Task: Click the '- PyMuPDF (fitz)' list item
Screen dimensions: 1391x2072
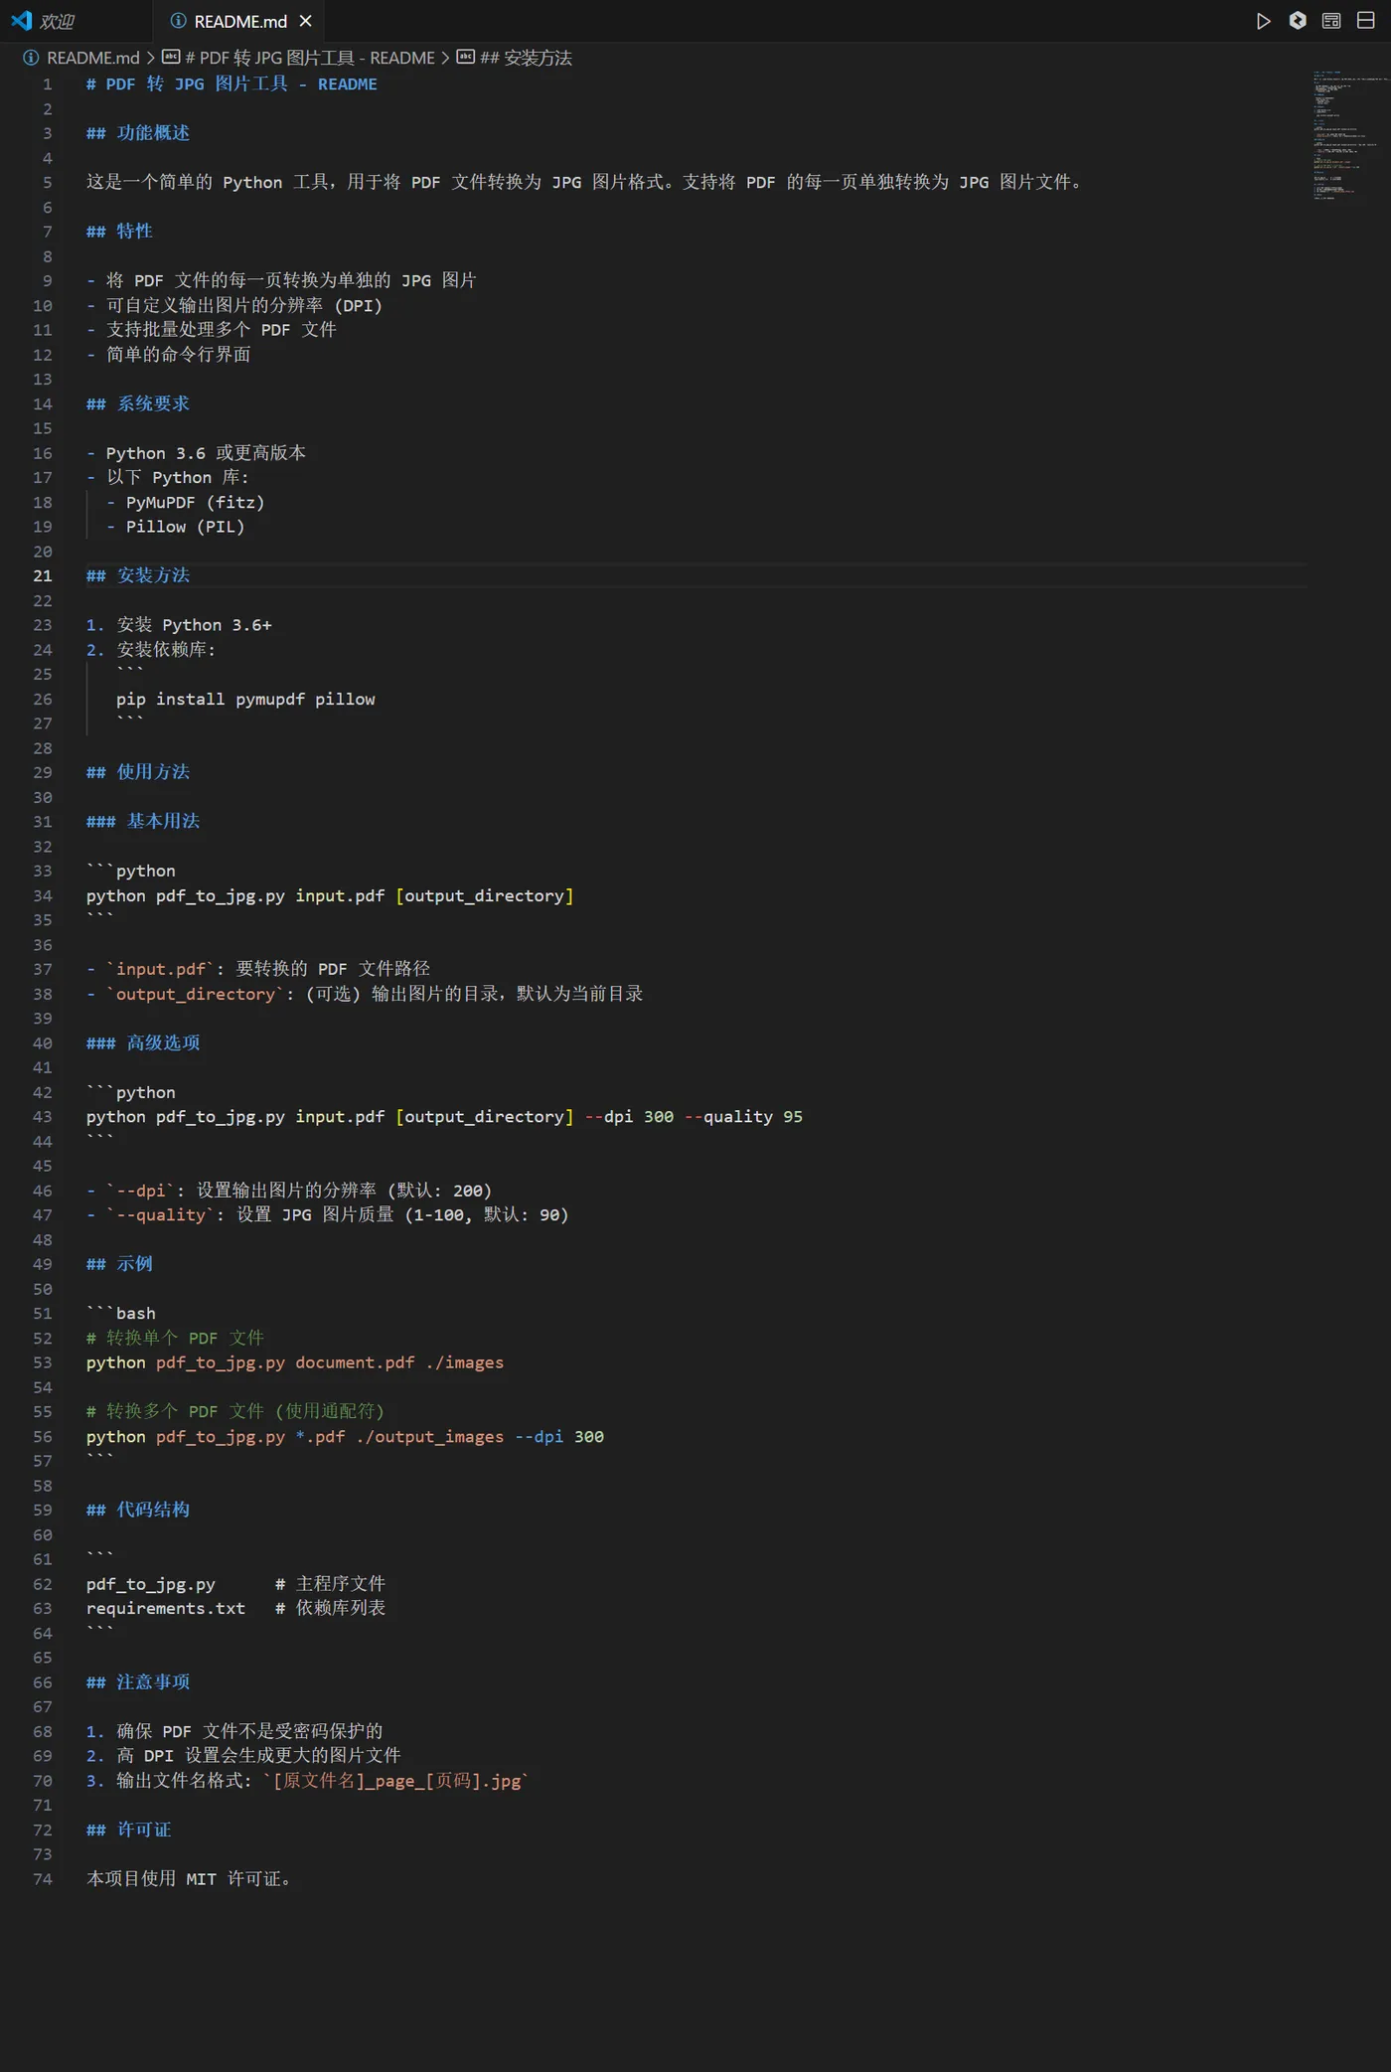Action: (185, 502)
